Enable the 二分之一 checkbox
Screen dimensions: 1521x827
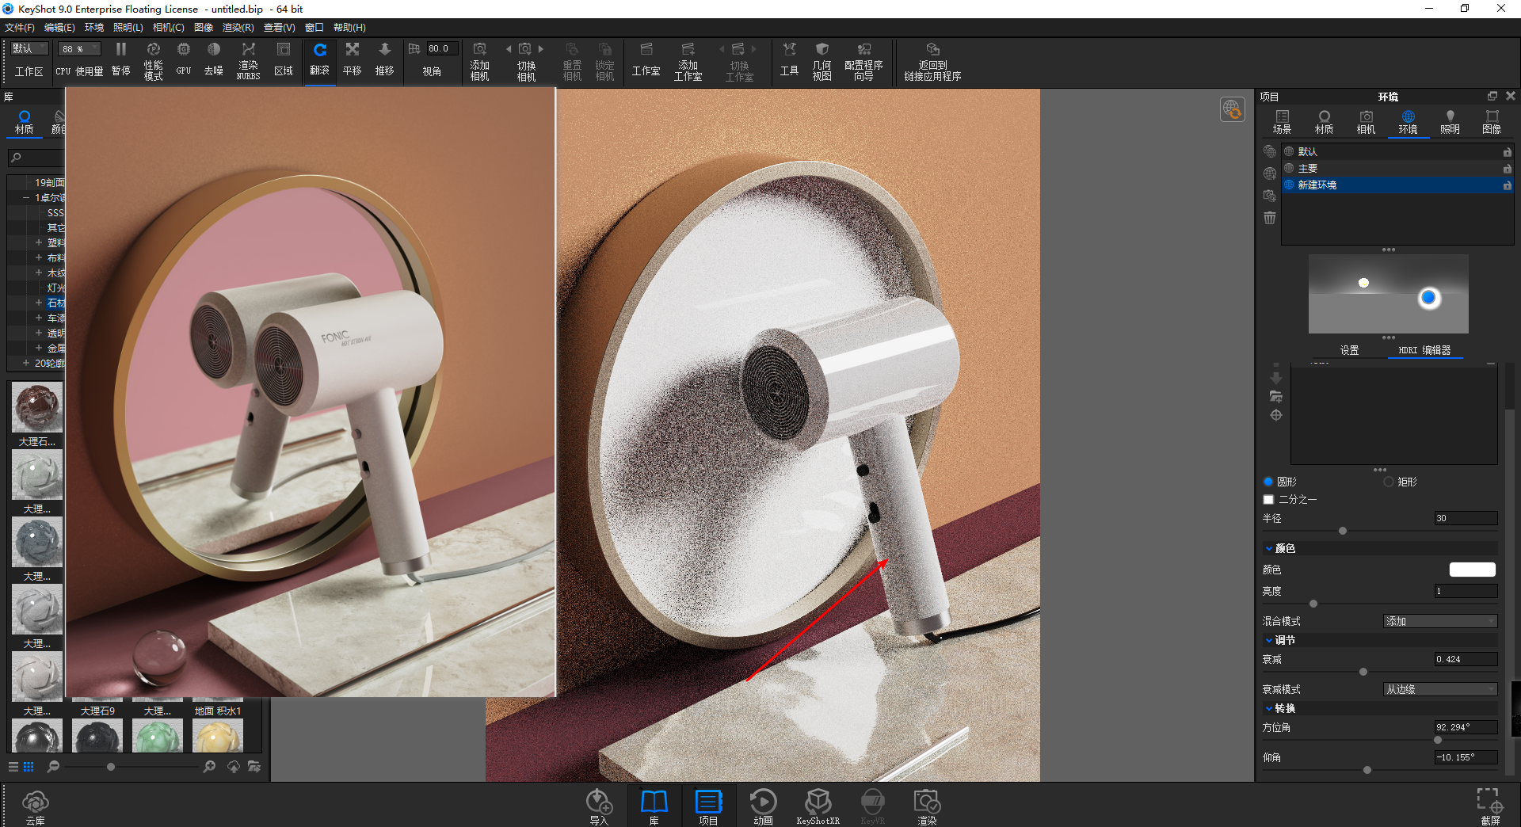click(1268, 500)
